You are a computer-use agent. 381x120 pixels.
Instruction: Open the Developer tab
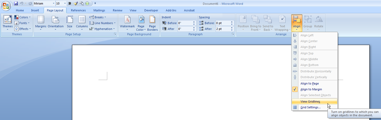point(151,10)
